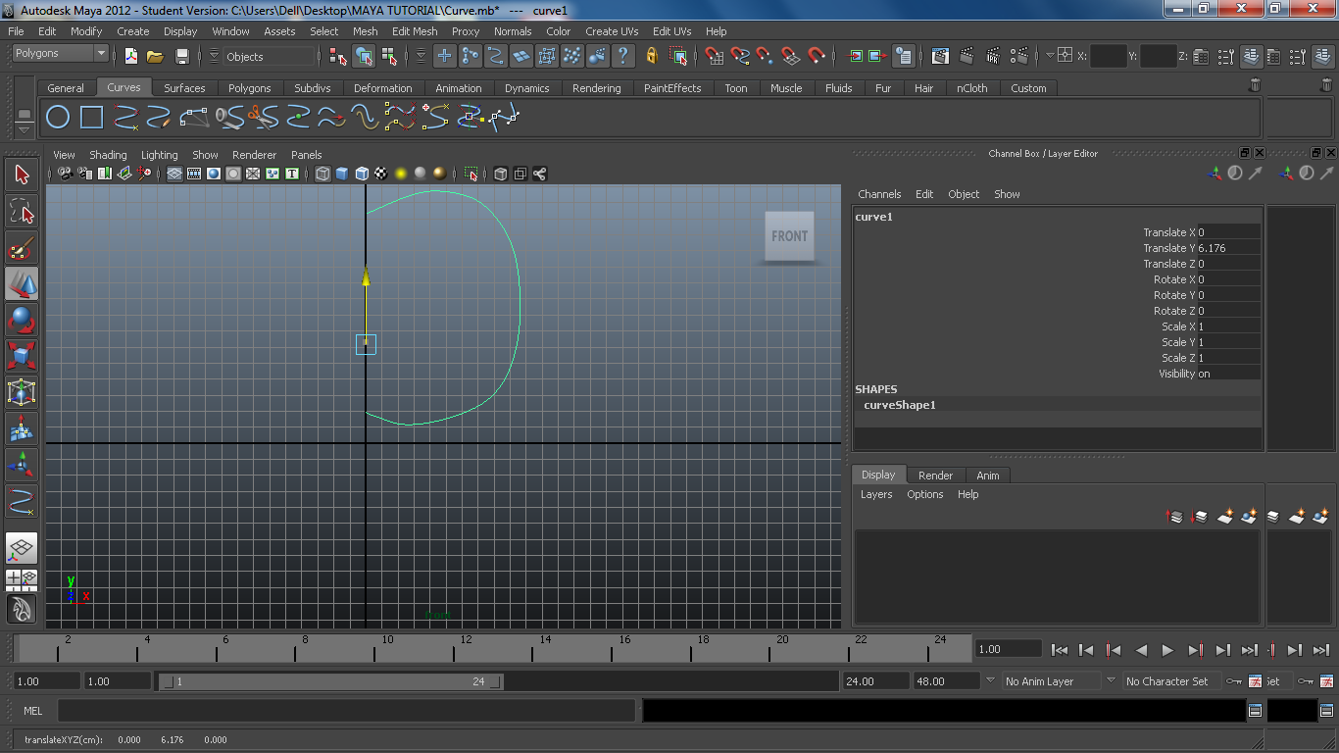Collapse the snap section arrow handle
The width and height of the screenshot is (1339, 753).
point(697,56)
